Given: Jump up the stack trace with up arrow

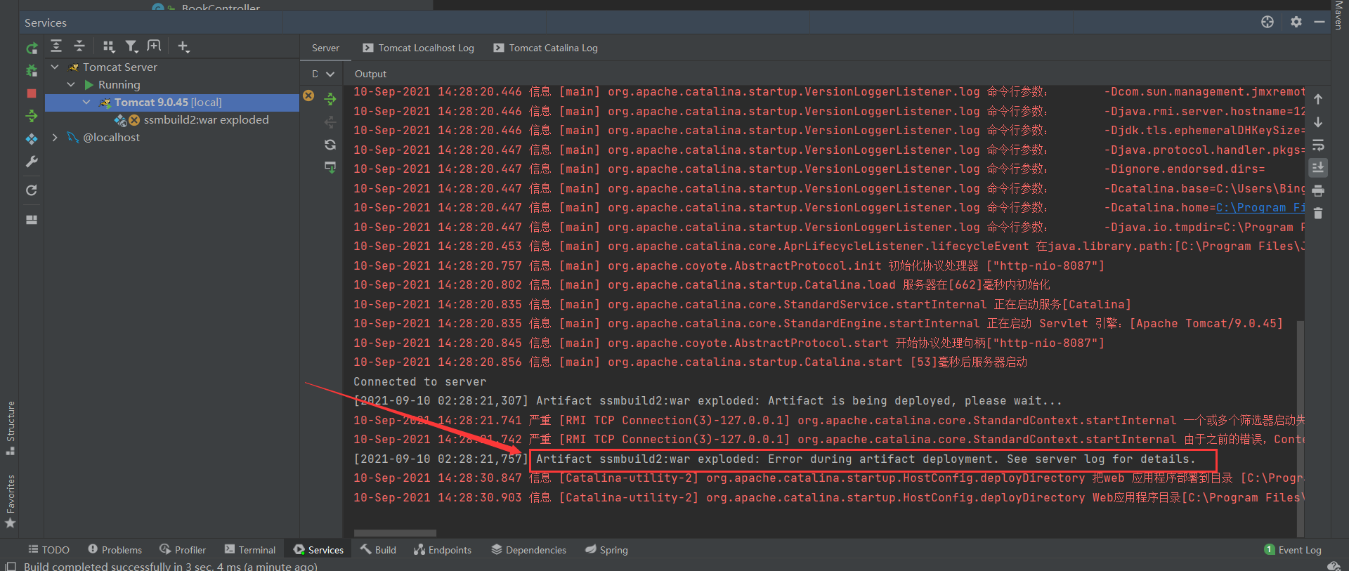Looking at the screenshot, I should pyautogui.click(x=1318, y=99).
